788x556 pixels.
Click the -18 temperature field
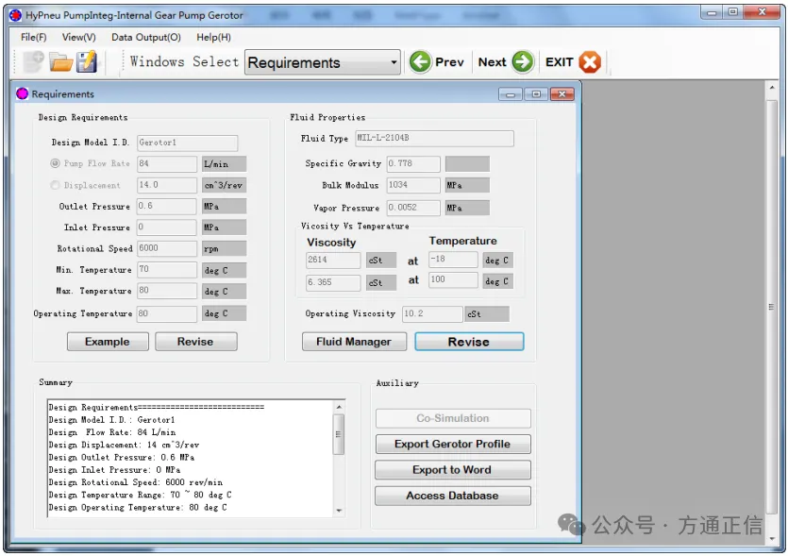click(x=453, y=260)
